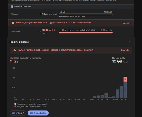
Task: Click the 'Realtime Database' section header label
Action: point(23,7)
